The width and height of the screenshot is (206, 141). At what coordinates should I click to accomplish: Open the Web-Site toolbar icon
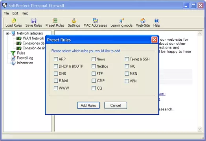coord(143,20)
